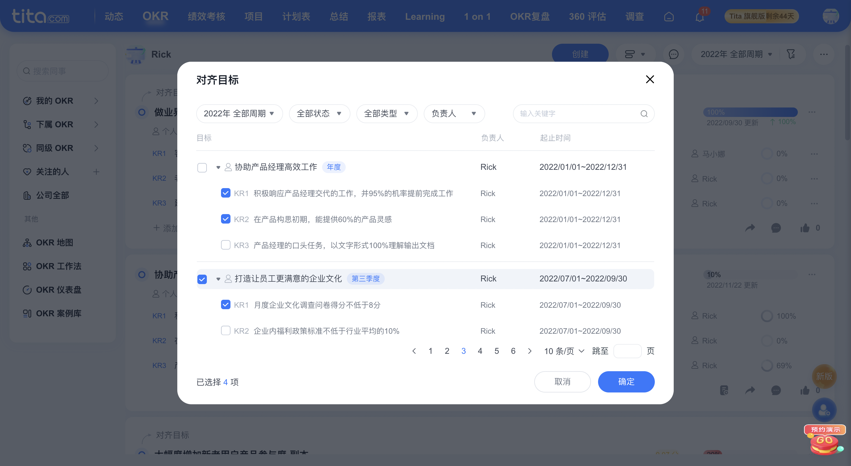Uncheck the 打造让员工更满意的企业文化 objective checkbox
The height and width of the screenshot is (466, 851).
click(202, 279)
